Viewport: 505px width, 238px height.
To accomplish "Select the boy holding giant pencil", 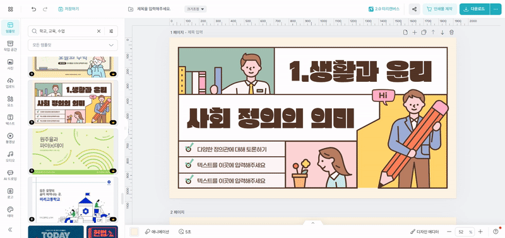I will click(414, 138).
